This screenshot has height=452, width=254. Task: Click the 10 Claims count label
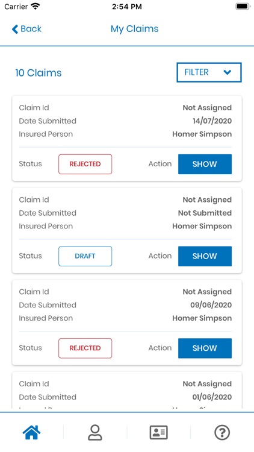pos(39,73)
